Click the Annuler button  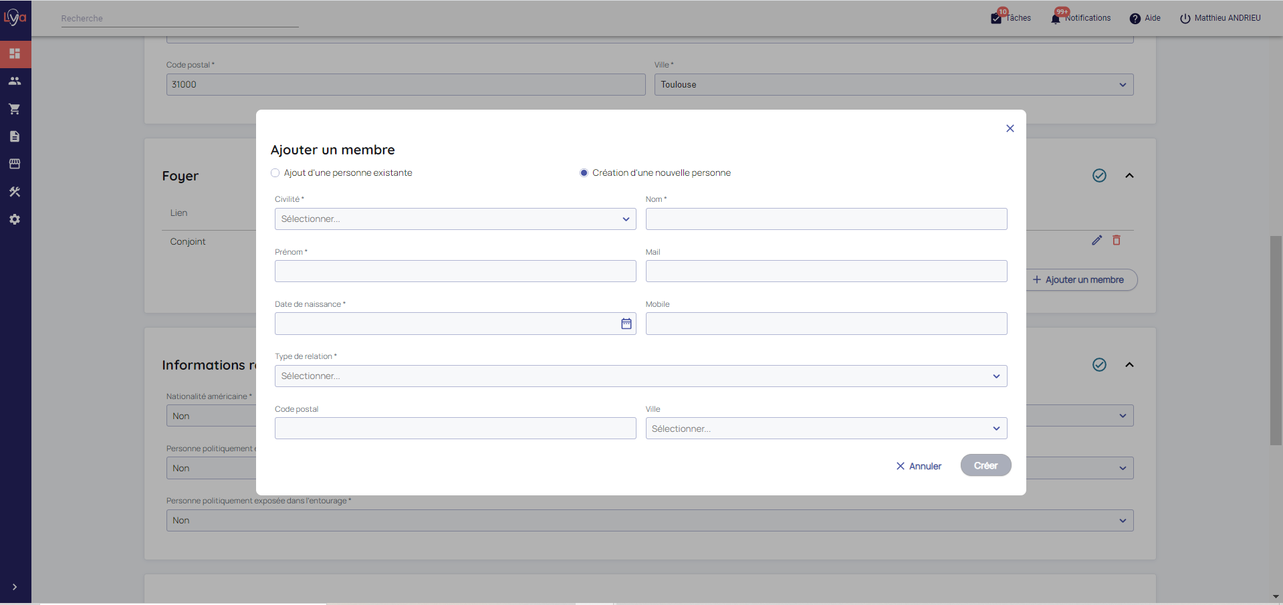919,466
